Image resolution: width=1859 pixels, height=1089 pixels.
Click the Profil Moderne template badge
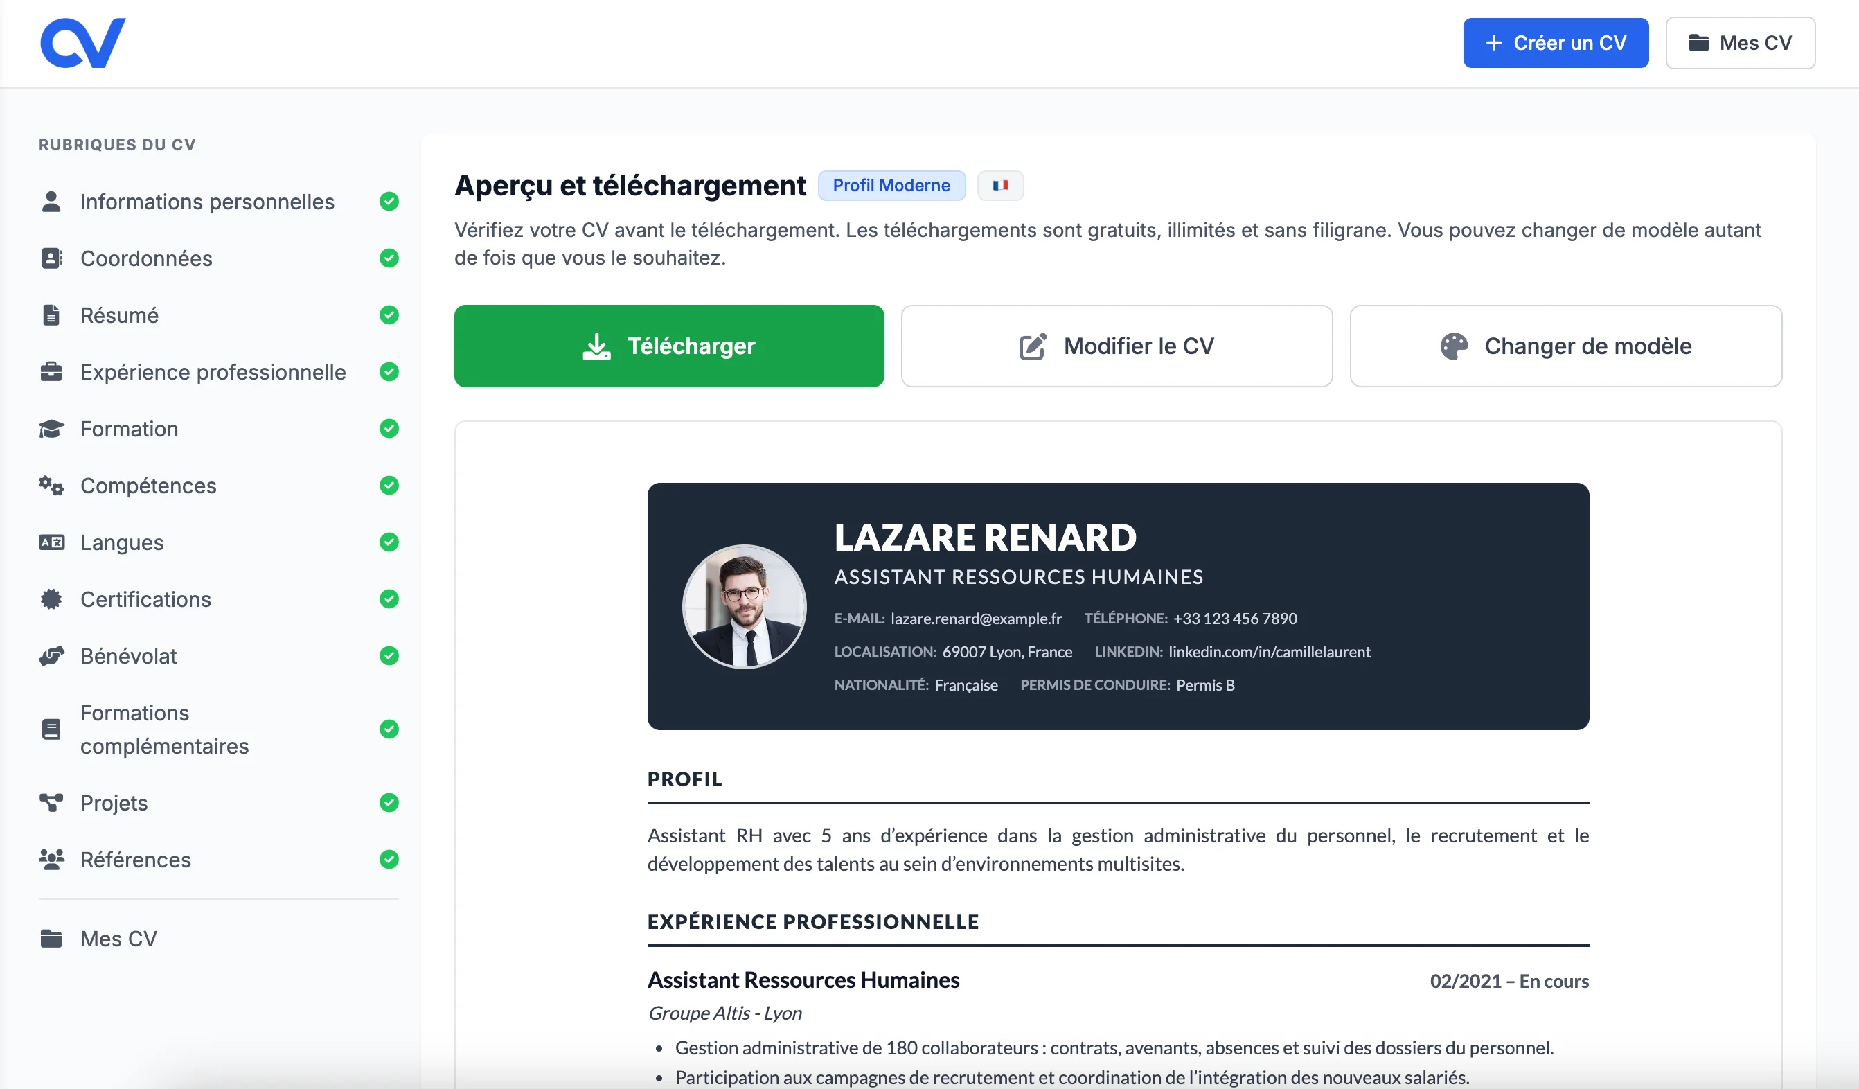pyautogui.click(x=891, y=185)
